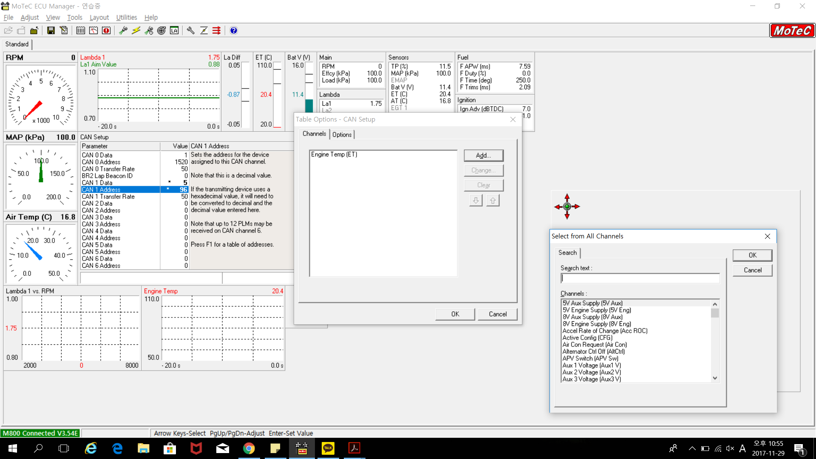Screen dimensions: 816x459
Task: Click the Windows Start button
Action: [12, 448]
